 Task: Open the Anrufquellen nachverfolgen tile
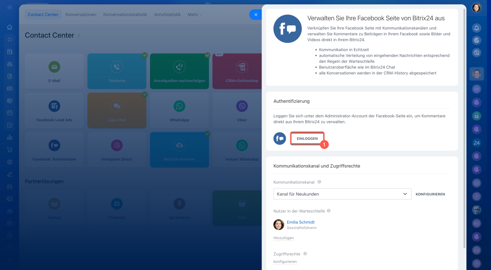pos(179,71)
